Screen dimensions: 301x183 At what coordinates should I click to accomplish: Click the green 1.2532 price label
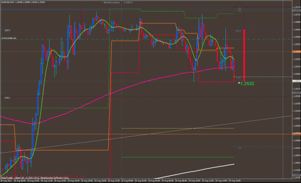(x=247, y=83)
